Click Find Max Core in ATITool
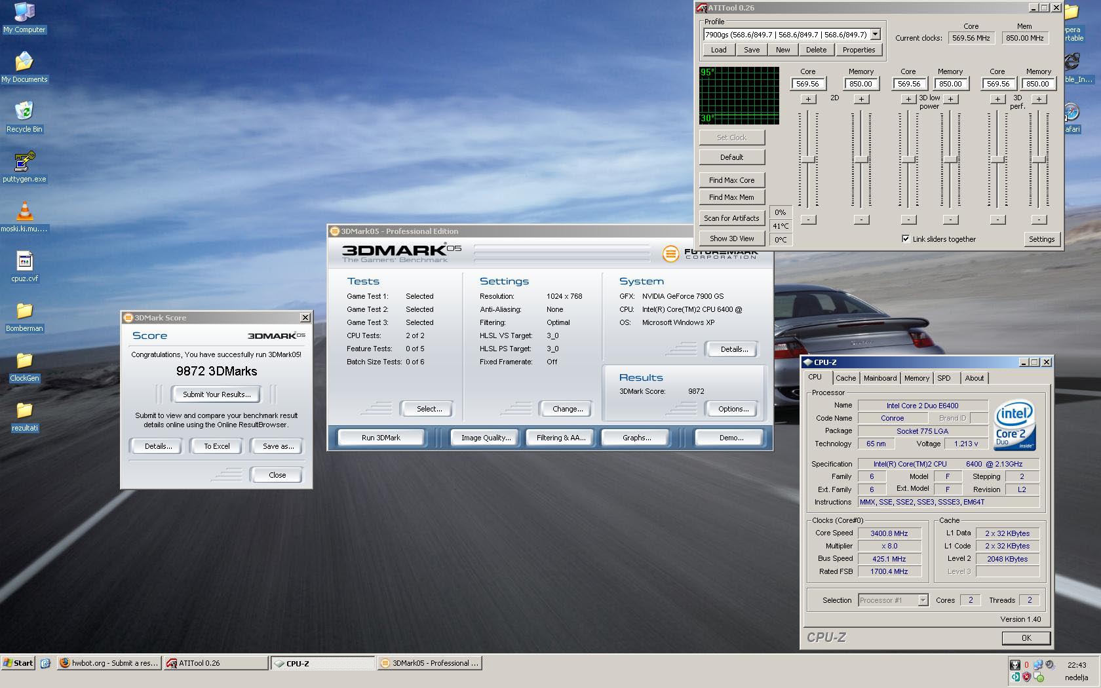Image resolution: width=1101 pixels, height=688 pixels. (x=731, y=180)
